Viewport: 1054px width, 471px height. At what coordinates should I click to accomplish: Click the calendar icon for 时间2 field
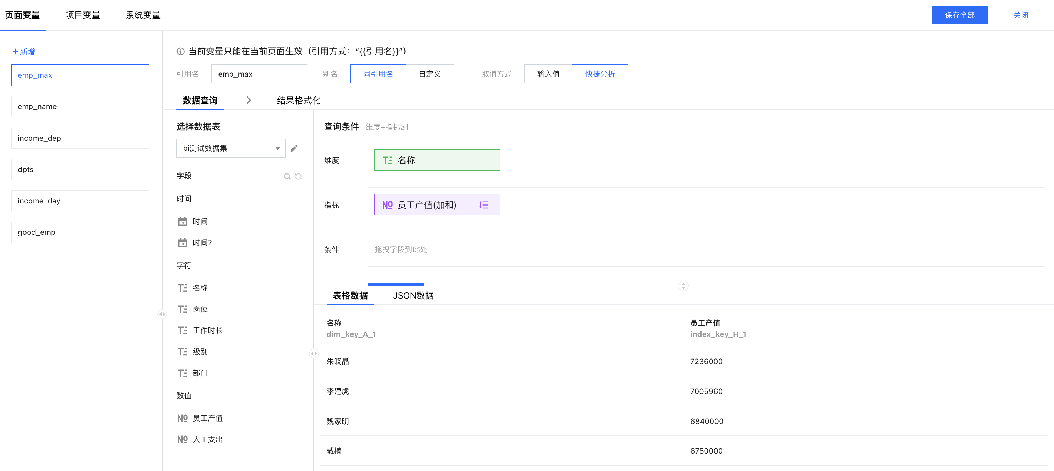click(183, 243)
